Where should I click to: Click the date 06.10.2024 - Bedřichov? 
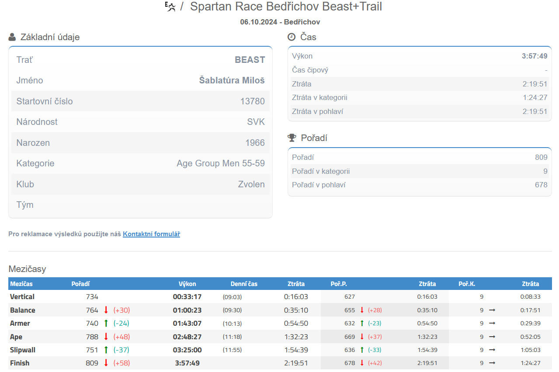pos(280,22)
